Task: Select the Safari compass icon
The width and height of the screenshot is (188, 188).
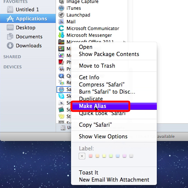Action: coord(61,89)
